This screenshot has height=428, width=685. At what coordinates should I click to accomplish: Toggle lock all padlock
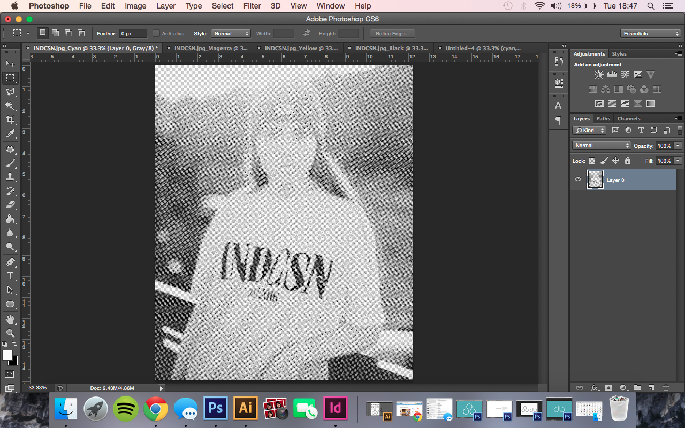coord(627,160)
